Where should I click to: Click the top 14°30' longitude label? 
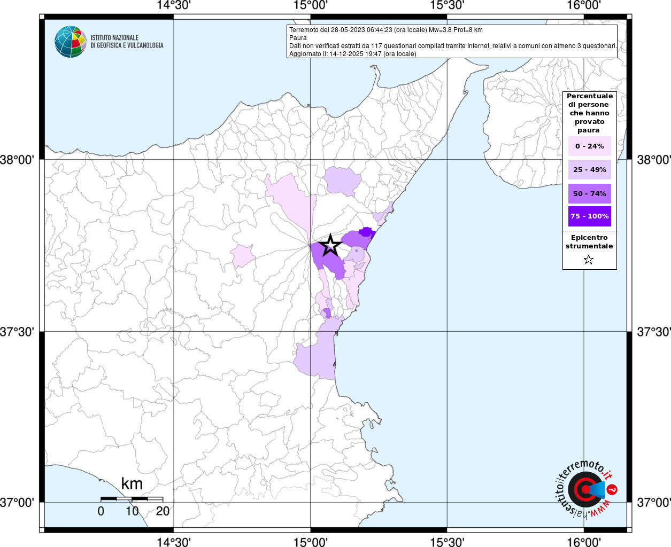173,5
